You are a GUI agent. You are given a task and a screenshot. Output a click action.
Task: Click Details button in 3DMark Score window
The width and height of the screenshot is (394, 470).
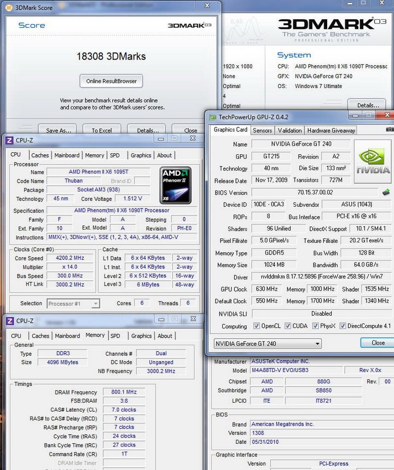coord(147,129)
